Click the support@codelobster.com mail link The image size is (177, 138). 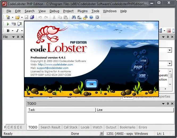coord(53,68)
